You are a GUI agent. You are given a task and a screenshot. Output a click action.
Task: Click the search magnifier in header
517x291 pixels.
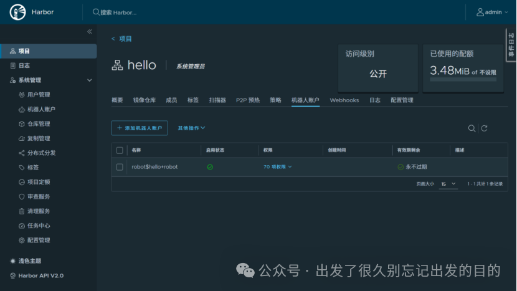click(x=96, y=12)
